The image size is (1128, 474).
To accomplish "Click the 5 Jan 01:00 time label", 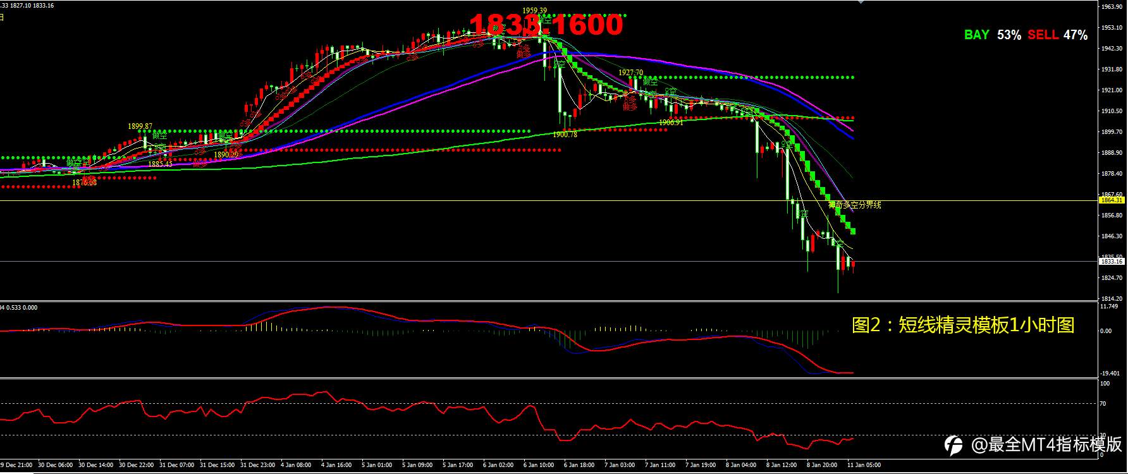I will click(x=377, y=465).
